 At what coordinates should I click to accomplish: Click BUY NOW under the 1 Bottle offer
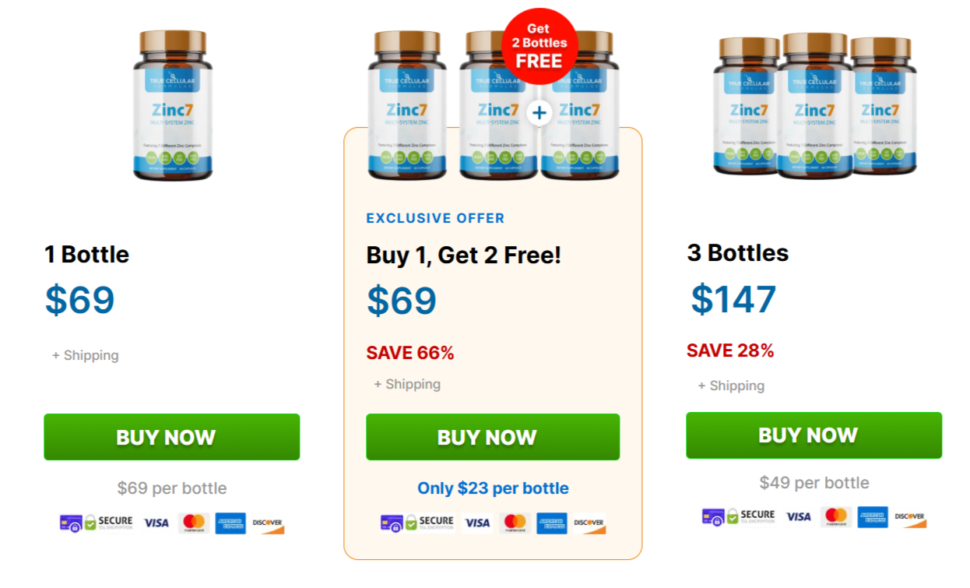point(171,437)
